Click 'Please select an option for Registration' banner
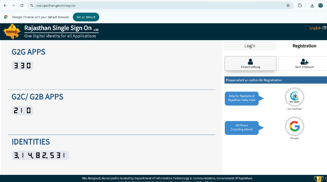The image size is (327, 182). (276, 80)
